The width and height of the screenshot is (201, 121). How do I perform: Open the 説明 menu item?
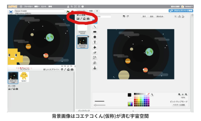tap(50, 6)
